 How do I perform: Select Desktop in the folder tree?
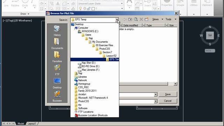point(77,24)
